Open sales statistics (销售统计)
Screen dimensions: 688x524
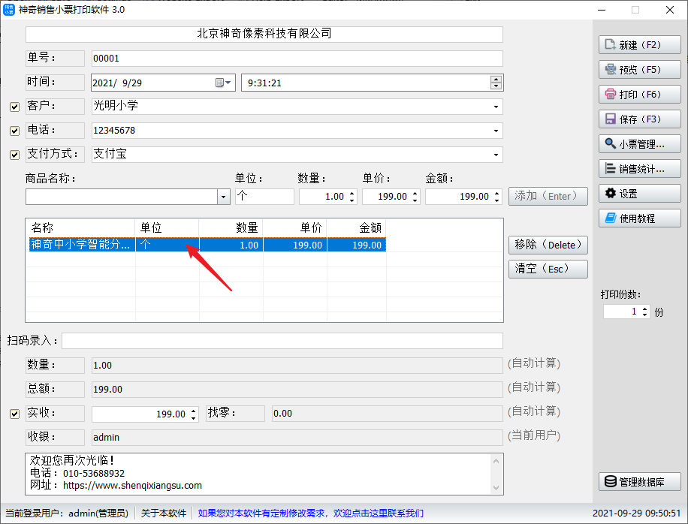click(x=639, y=169)
